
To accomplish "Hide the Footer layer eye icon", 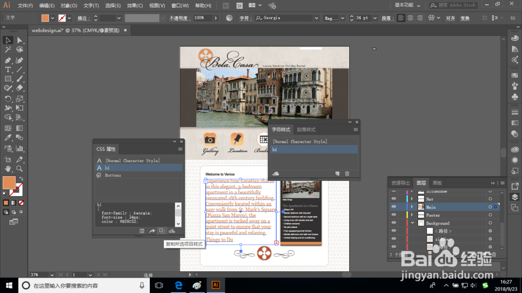I will point(394,215).
